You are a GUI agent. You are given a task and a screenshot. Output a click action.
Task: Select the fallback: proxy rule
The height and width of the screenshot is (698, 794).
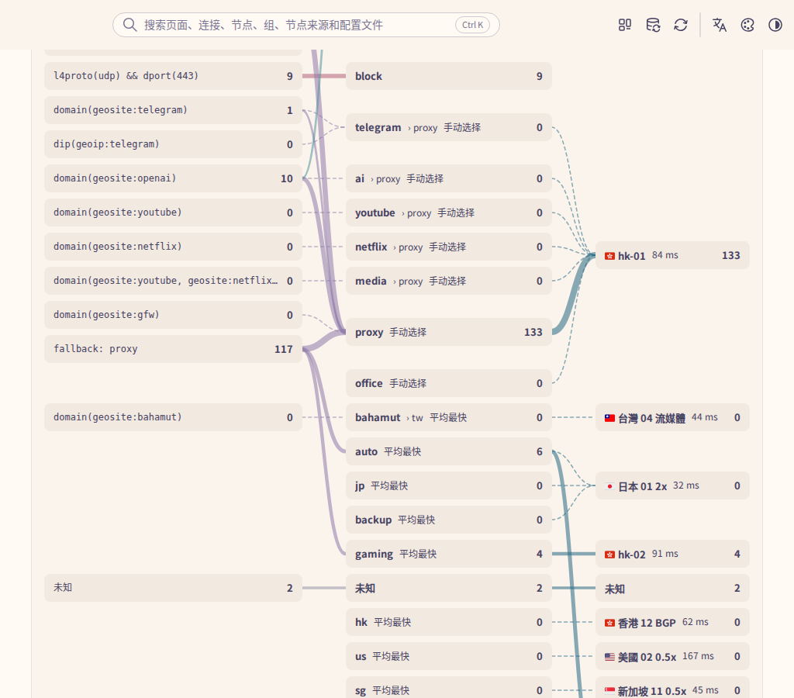tap(173, 349)
